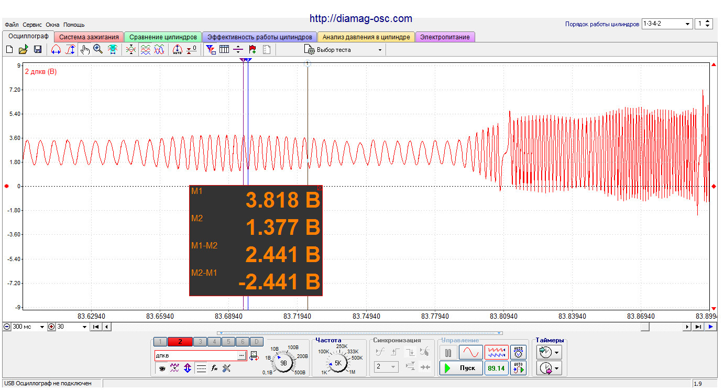Switch to the Система зажигания tab

pyautogui.click(x=89, y=37)
